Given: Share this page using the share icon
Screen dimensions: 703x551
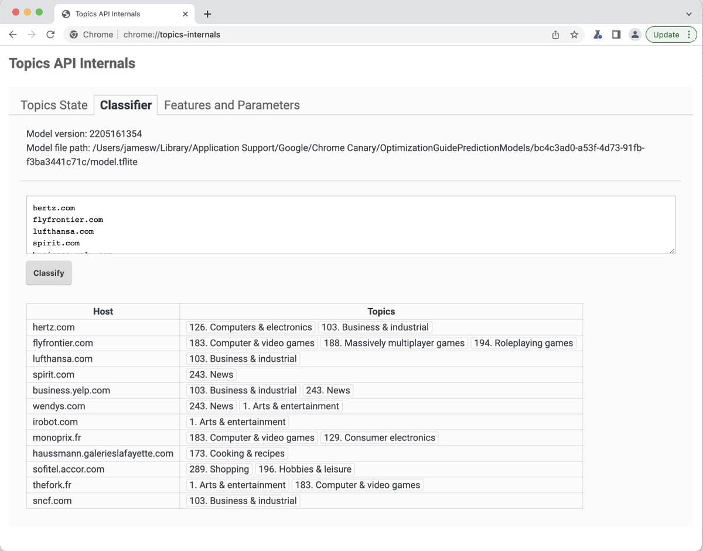Looking at the screenshot, I should (x=555, y=35).
